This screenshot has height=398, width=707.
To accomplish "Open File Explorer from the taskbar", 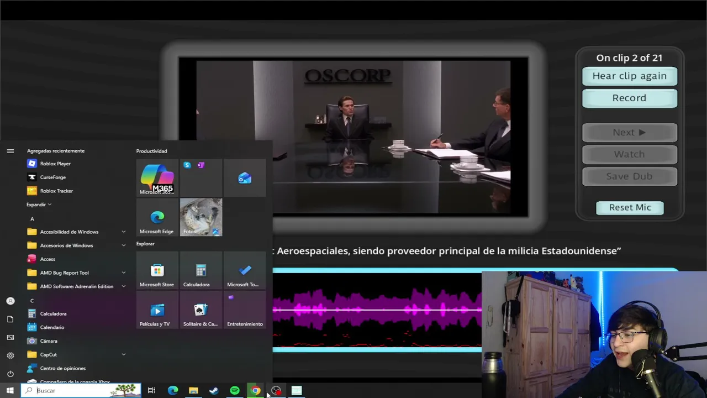I will point(193,391).
